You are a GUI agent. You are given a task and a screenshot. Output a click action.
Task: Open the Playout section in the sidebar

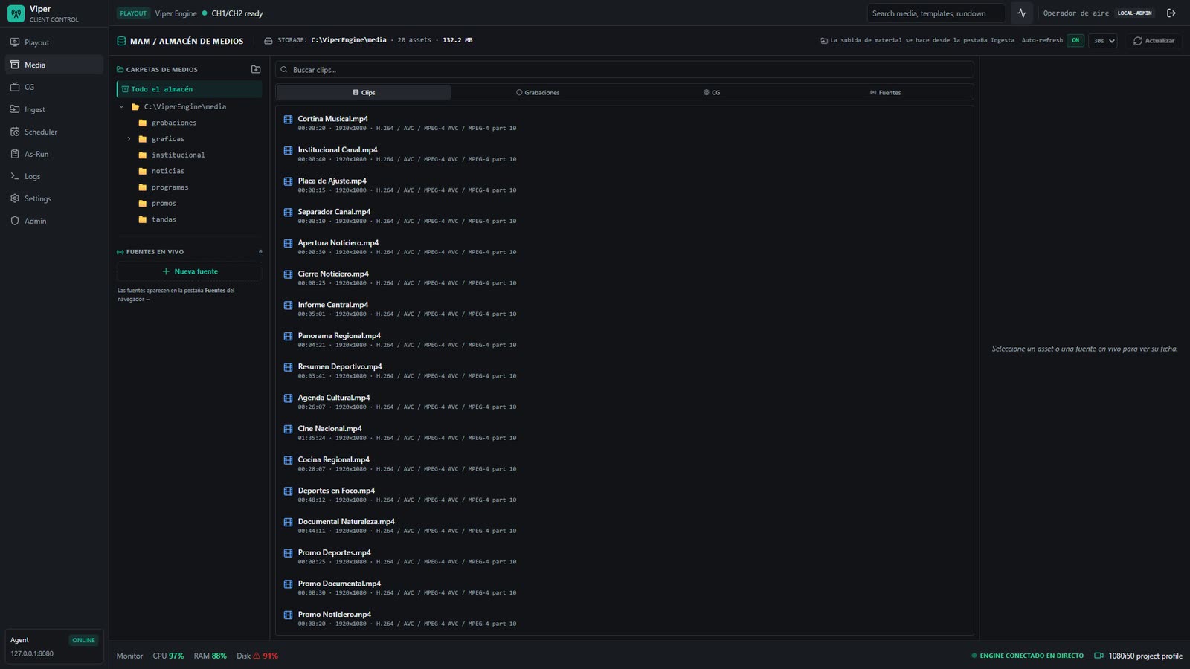click(54, 42)
